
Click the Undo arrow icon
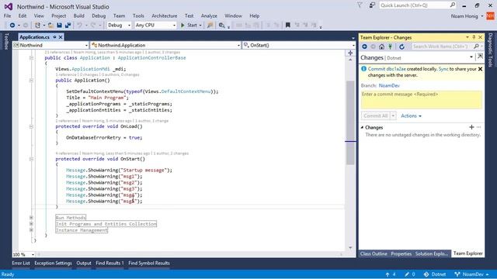tap(79, 25)
